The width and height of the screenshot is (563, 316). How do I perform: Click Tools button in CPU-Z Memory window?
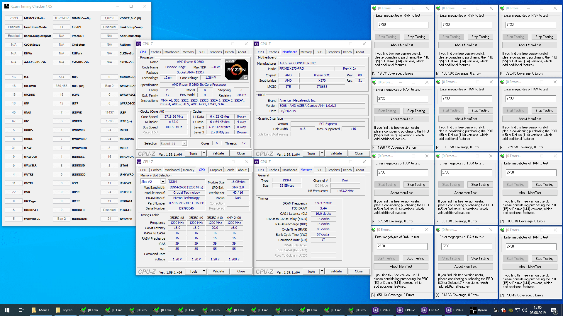[x=311, y=271]
